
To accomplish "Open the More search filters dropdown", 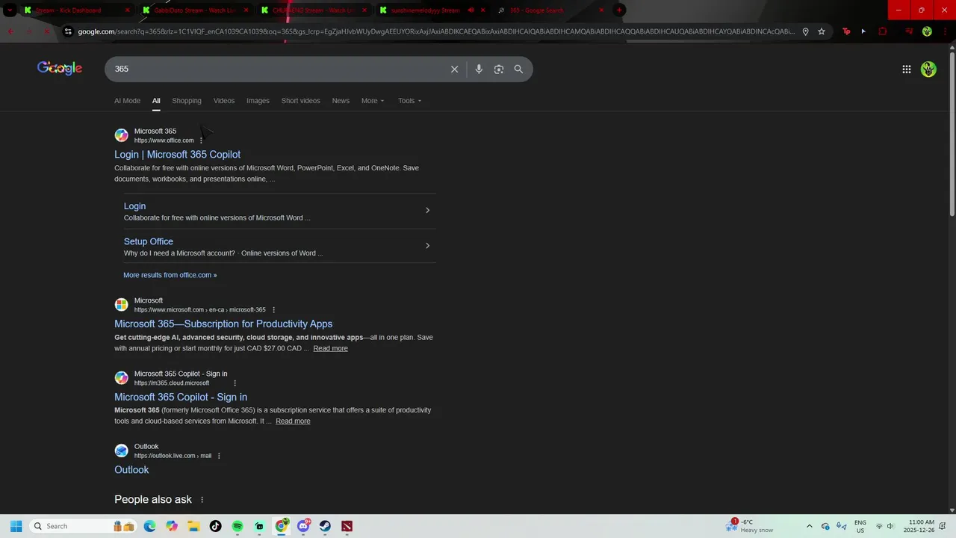I will click(373, 101).
